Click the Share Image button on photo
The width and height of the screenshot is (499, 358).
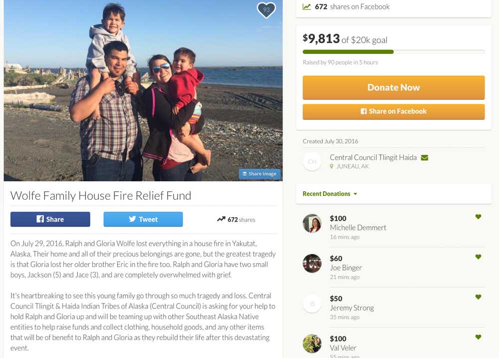click(259, 174)
